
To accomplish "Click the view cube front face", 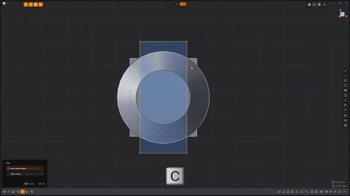I will pos(342,14).
